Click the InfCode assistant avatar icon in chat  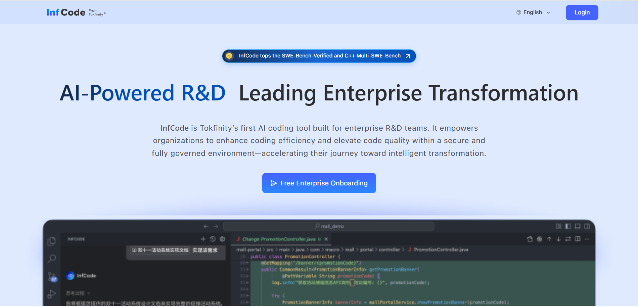click(x=71, y=276)
